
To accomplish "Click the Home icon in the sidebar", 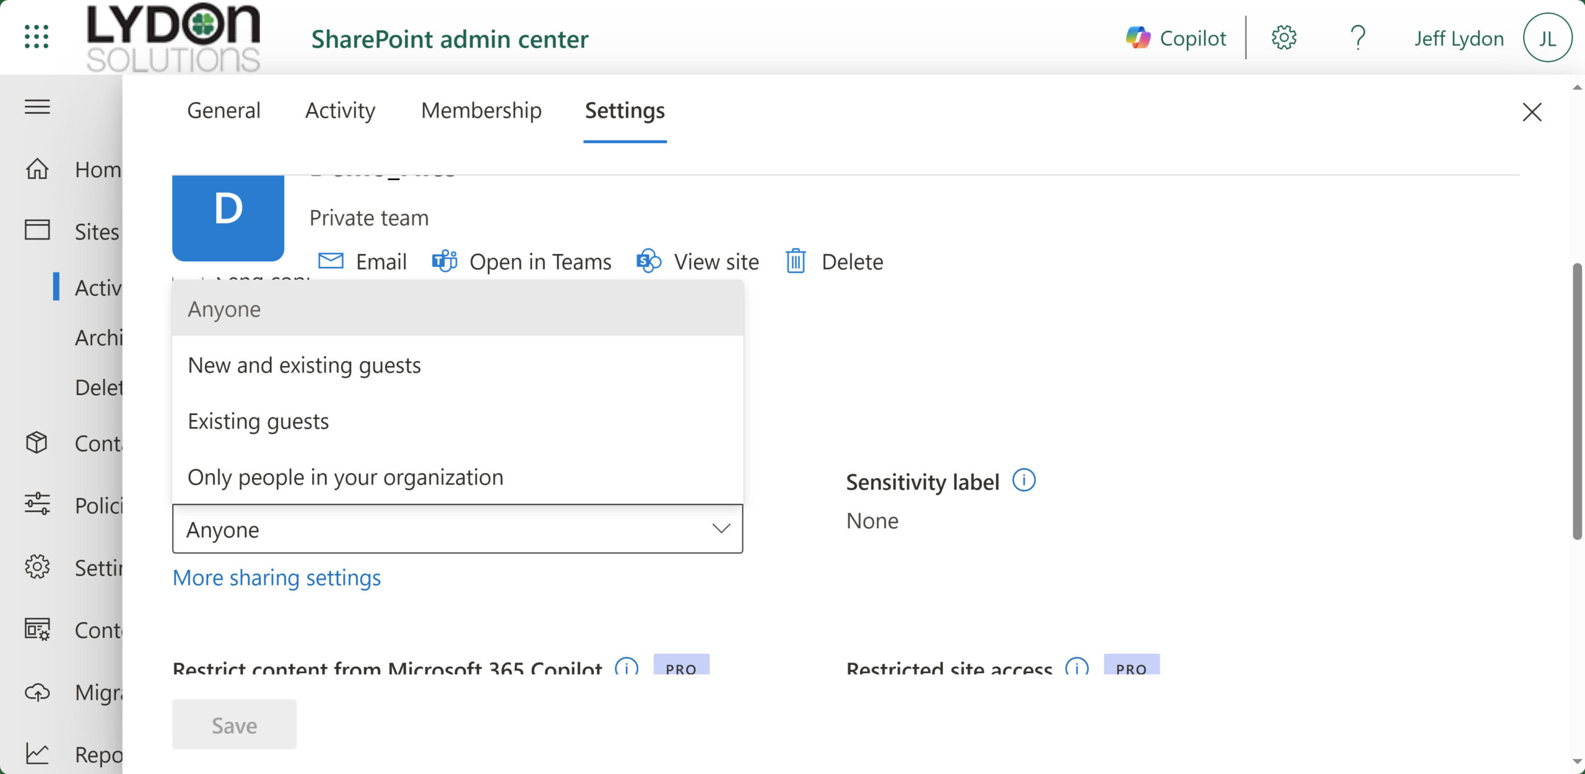I will coord(37,168).
